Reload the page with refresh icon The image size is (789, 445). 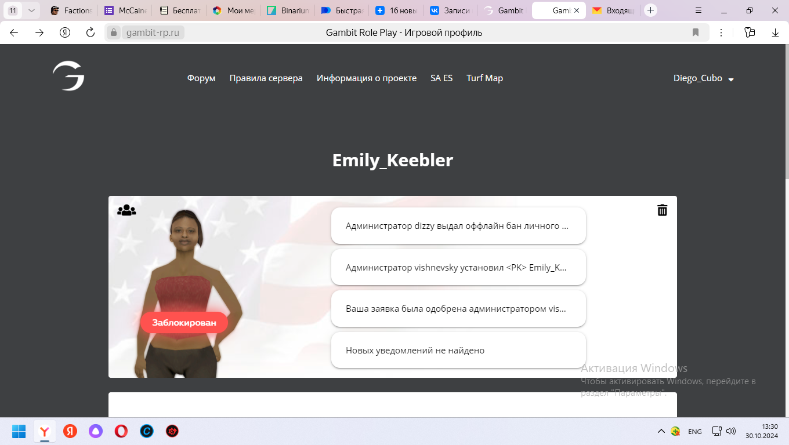pos(91,33)
